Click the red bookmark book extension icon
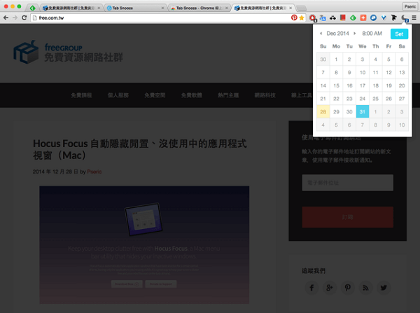The image size is (420, 313). click(342, 18)
